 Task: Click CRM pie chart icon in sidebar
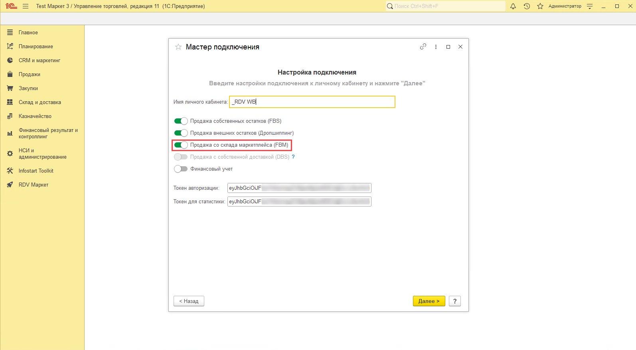[10, 60]
